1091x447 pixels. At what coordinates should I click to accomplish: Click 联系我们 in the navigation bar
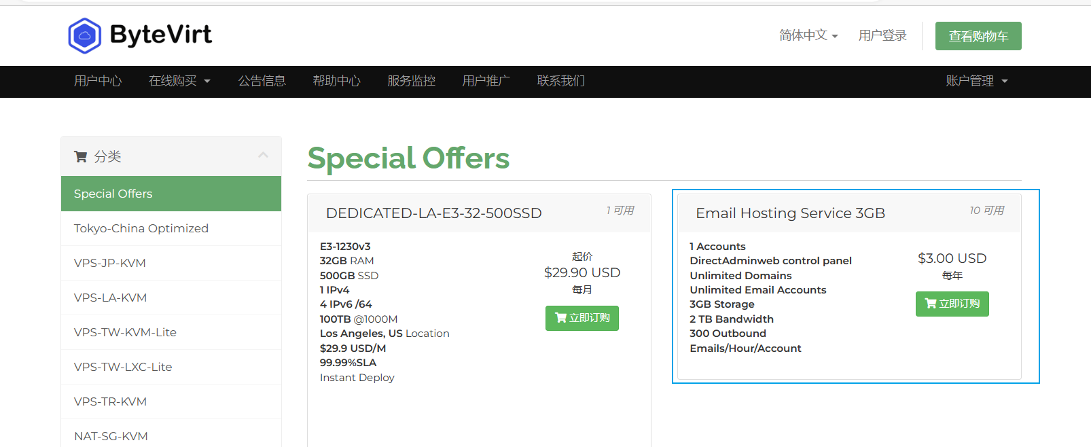560,81
